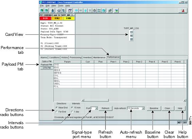Click the yellow 0 MN alarm indicator
This screenshot has width=192, height=139.
69,18
